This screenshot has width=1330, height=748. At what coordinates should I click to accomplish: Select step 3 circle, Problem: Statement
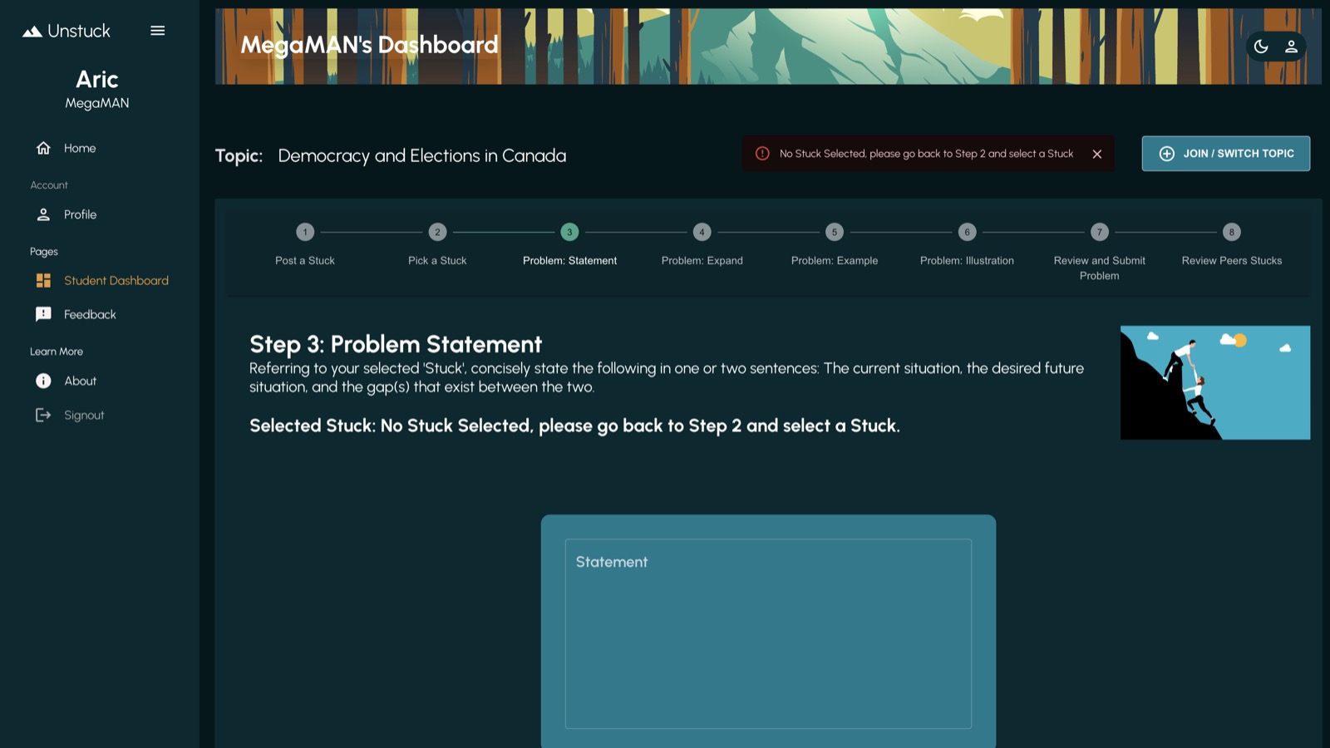coord(569,232)
